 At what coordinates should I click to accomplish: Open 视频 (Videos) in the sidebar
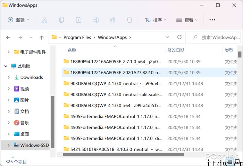pyautogui.click(x=22, y=89)
